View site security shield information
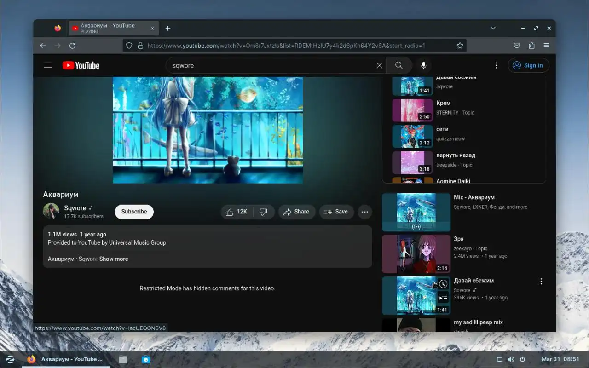This screenshot has width=589, height=368. [129, 46]
